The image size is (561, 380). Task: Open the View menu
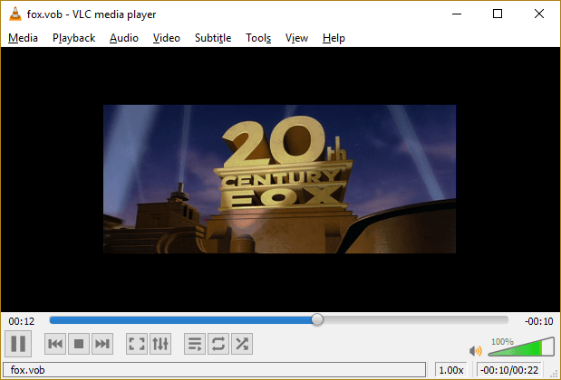coord(296,38)
